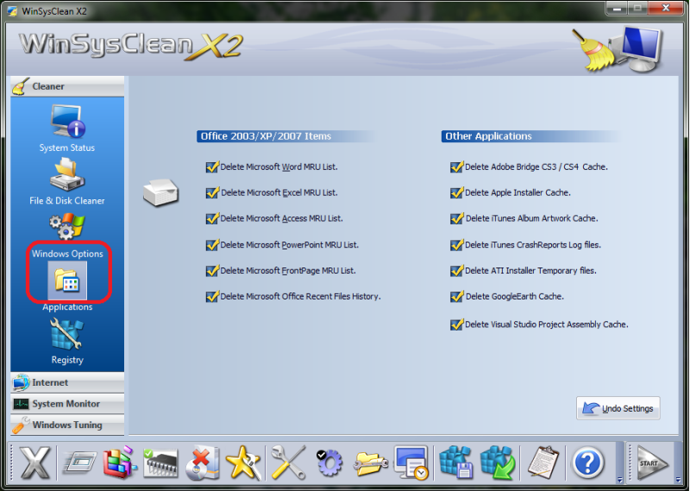This screenshot has width=690, height=491.
Task: Minimize the WinSysClean X2 window
Action: tap(617, 9)
